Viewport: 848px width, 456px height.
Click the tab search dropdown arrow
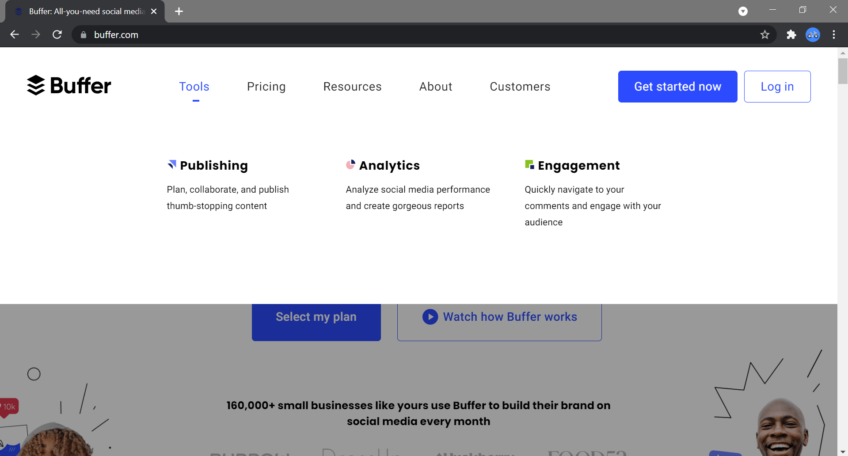(x=743, y=11)
